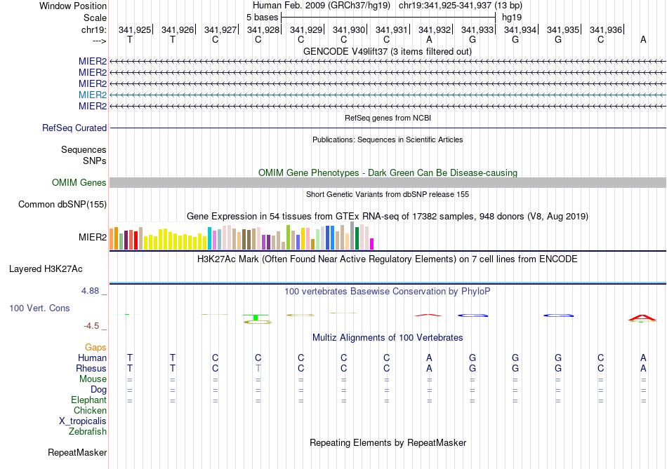Click Repeating Elements by RepeatMasker title
667x469 pixels.
pos(388,442)
